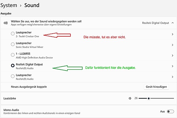Click the Neues Ausgabegerät koppeln row
The width and height of the screenshot is (177, 118).
coord(88,87)
